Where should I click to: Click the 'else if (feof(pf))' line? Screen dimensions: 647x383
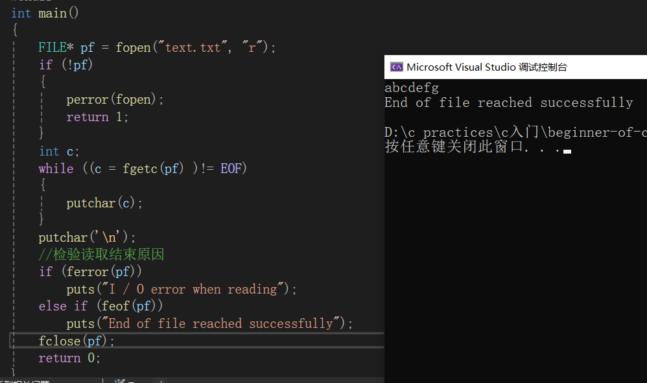(x=100, y=307)
